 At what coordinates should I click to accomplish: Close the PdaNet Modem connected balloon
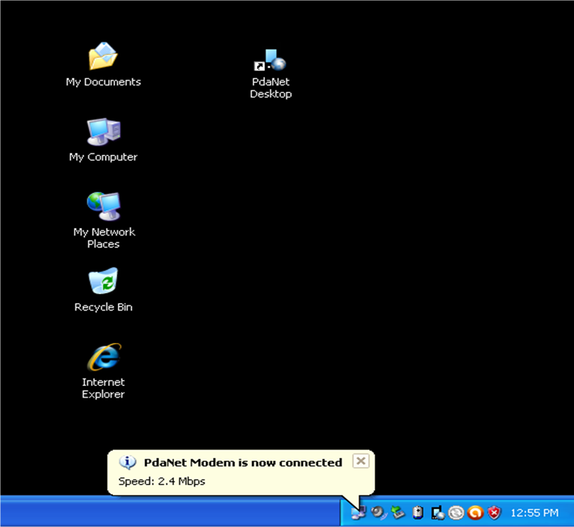pyautogui.click(x=360, y=461)
